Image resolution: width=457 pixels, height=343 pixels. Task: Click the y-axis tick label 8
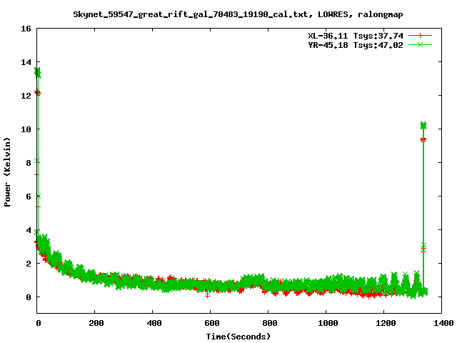[29, 163]
